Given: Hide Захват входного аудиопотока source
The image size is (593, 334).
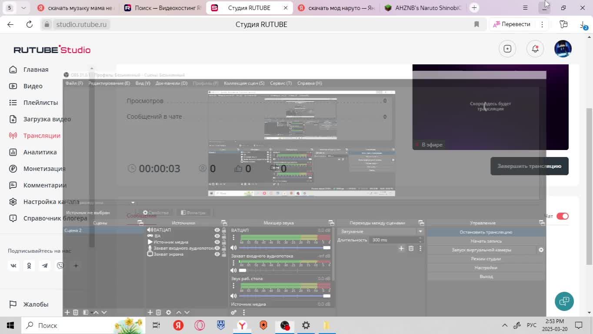Looking at the screenshot, I should (217, 248).
